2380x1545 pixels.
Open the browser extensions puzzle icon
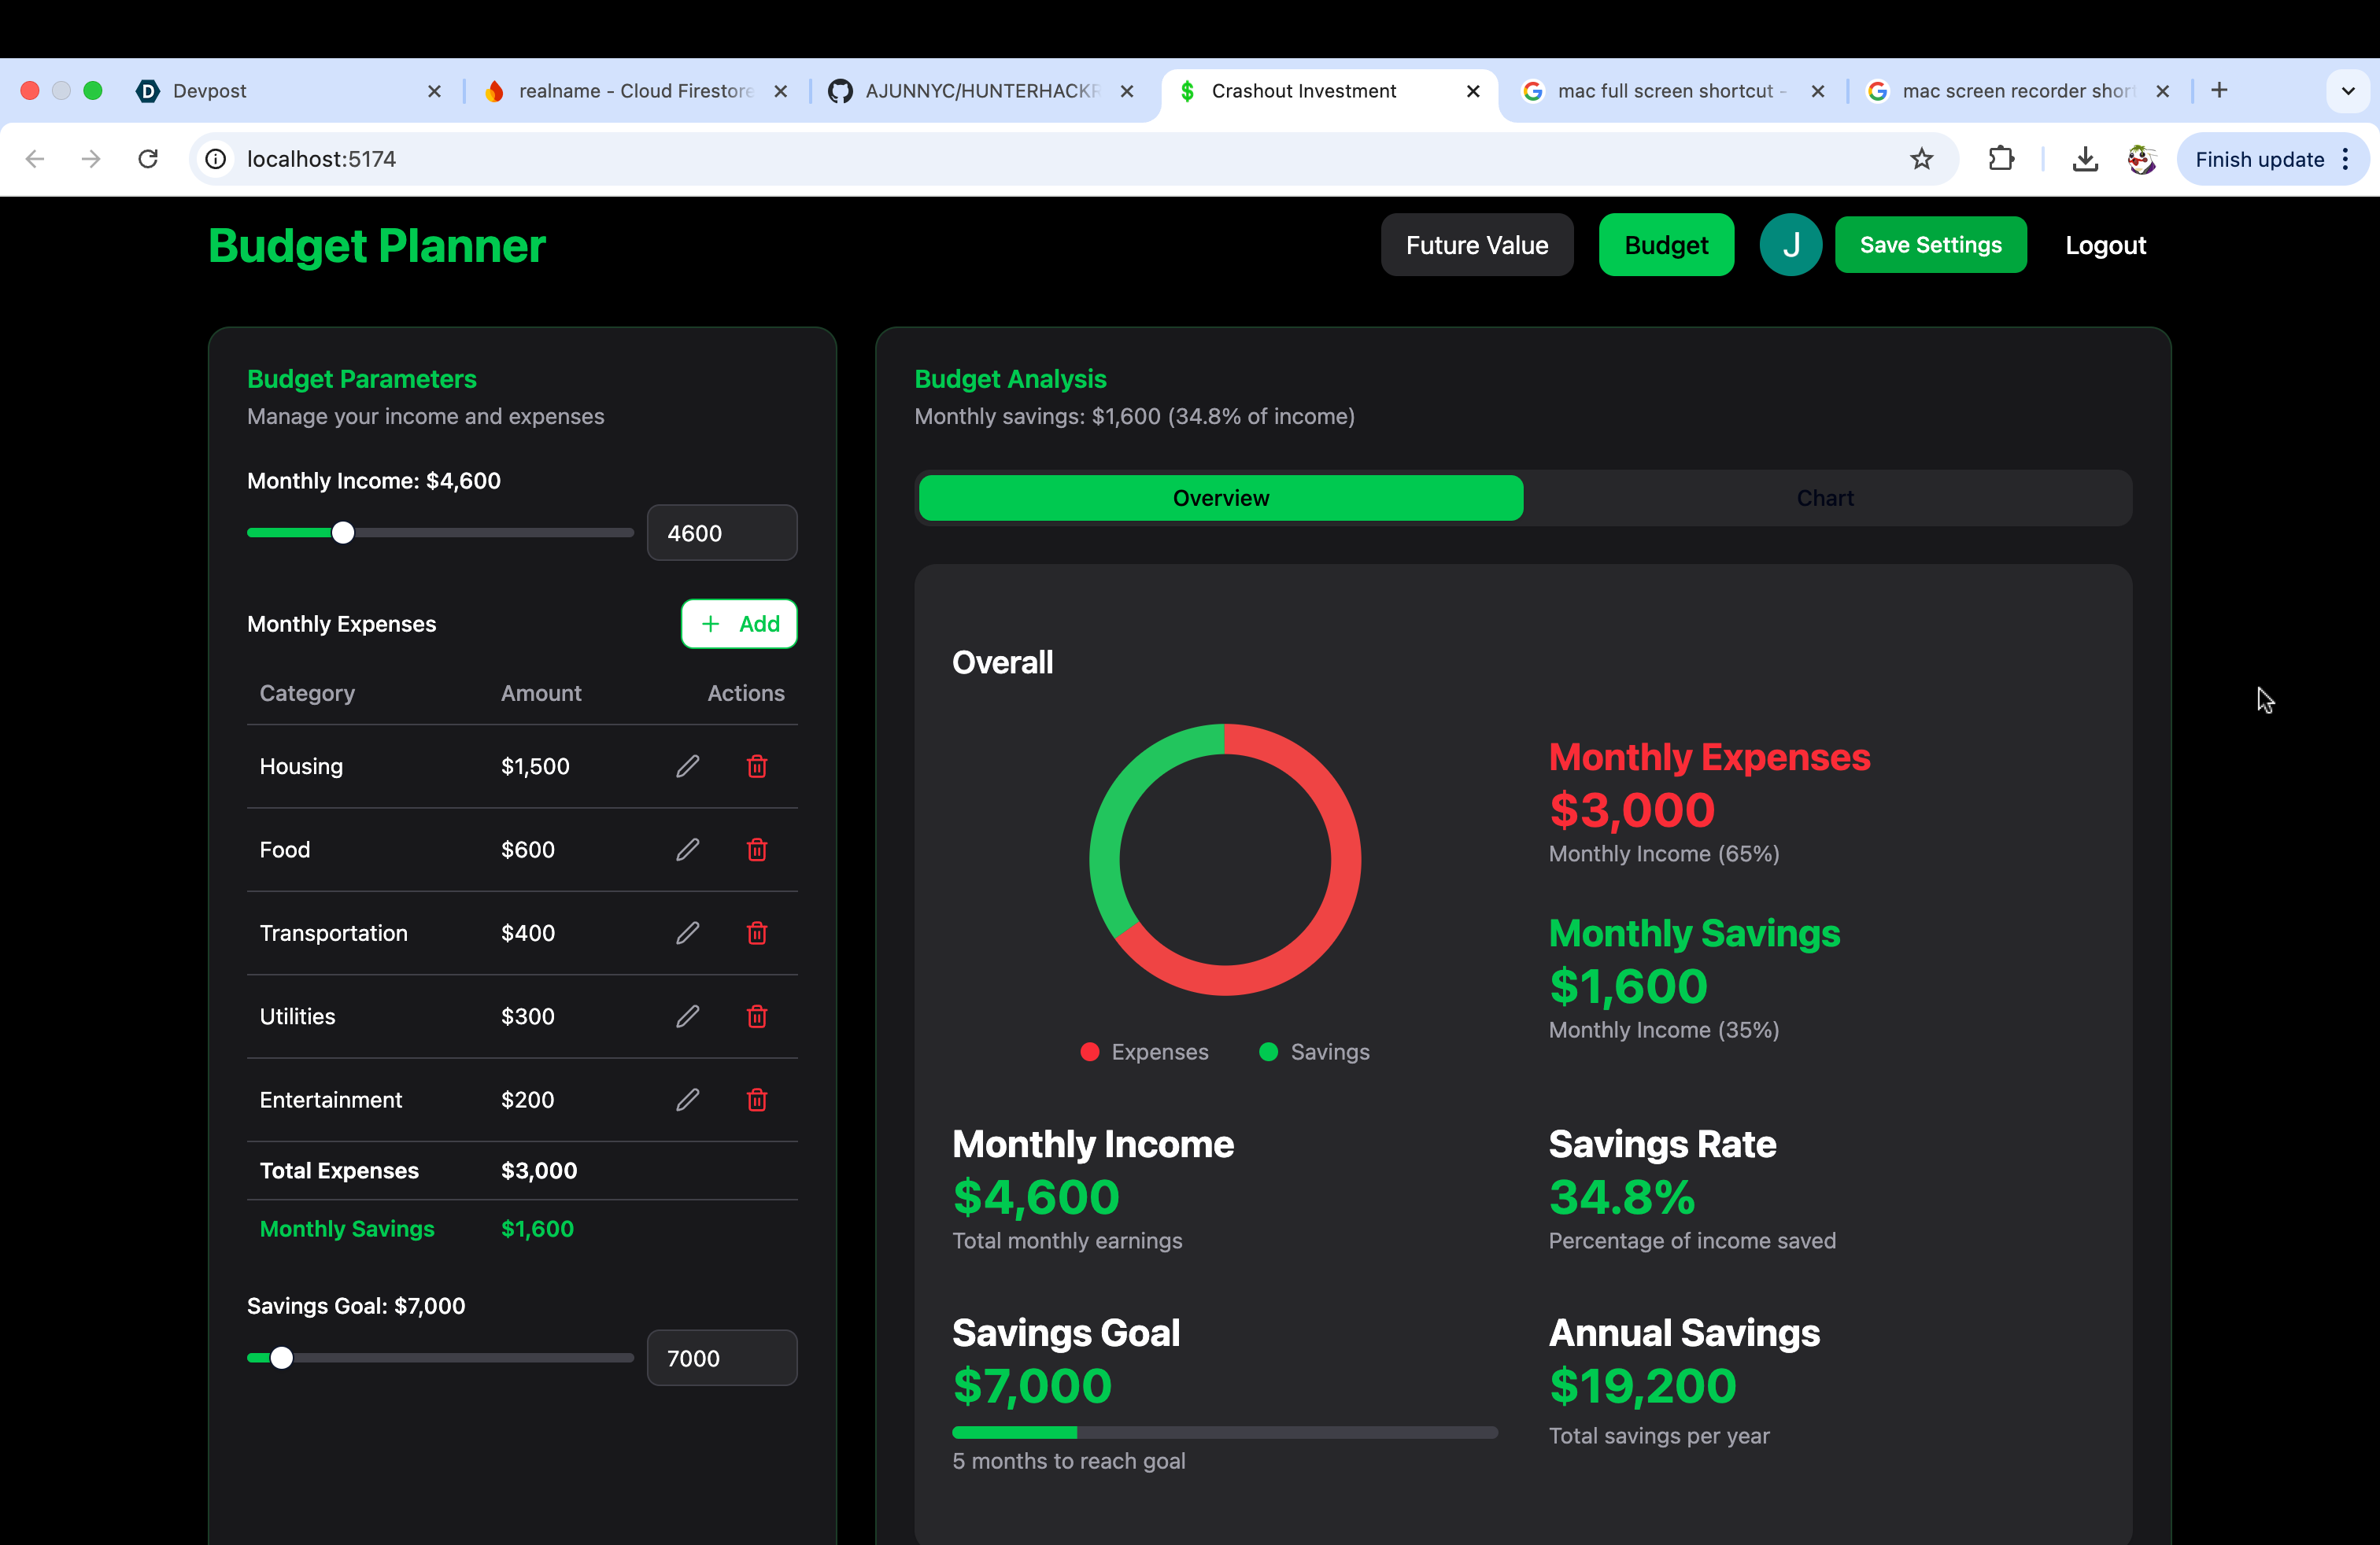[x=2001, y=159]
